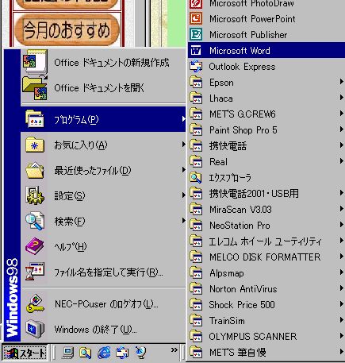
Task: Expand the 最近使ったファイル(D) submenu arrow
Action: pos(183,170)
